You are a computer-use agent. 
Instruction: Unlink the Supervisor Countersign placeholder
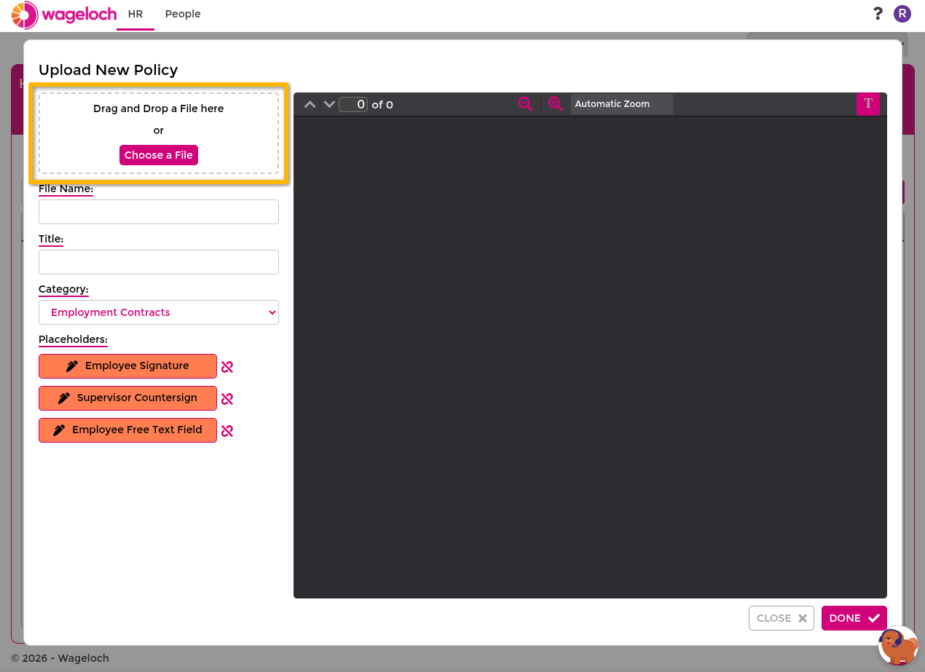coord(227,399)
